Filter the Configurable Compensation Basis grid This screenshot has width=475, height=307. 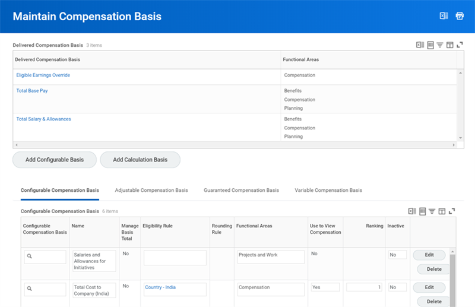432,211
